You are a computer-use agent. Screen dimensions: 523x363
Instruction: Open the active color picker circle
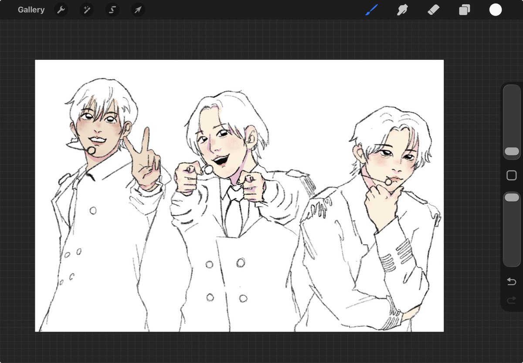496,10
